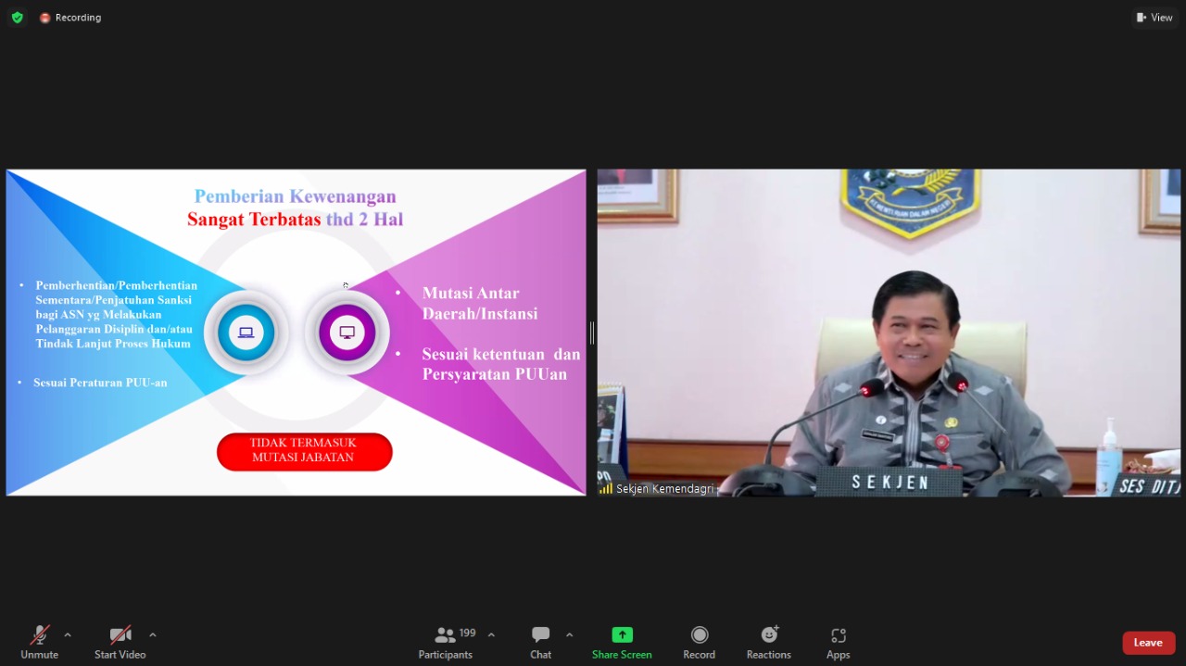This screenshot has width=1186, height=666.
Task: Open video options arrow beside Start Video
Action: (x=153, y=635)
